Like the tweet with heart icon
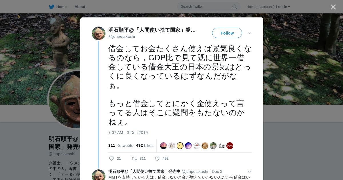 (157, 159)
